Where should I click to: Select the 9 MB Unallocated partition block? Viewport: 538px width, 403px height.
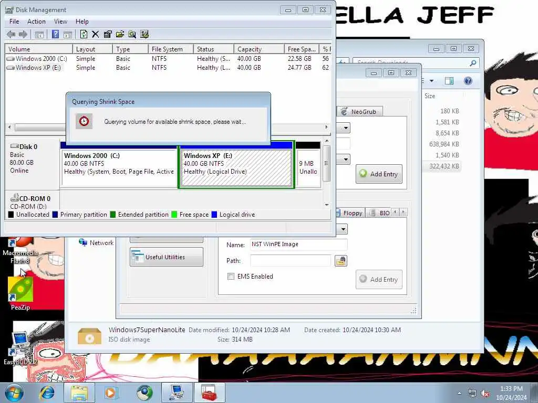(x=308, y=165)
